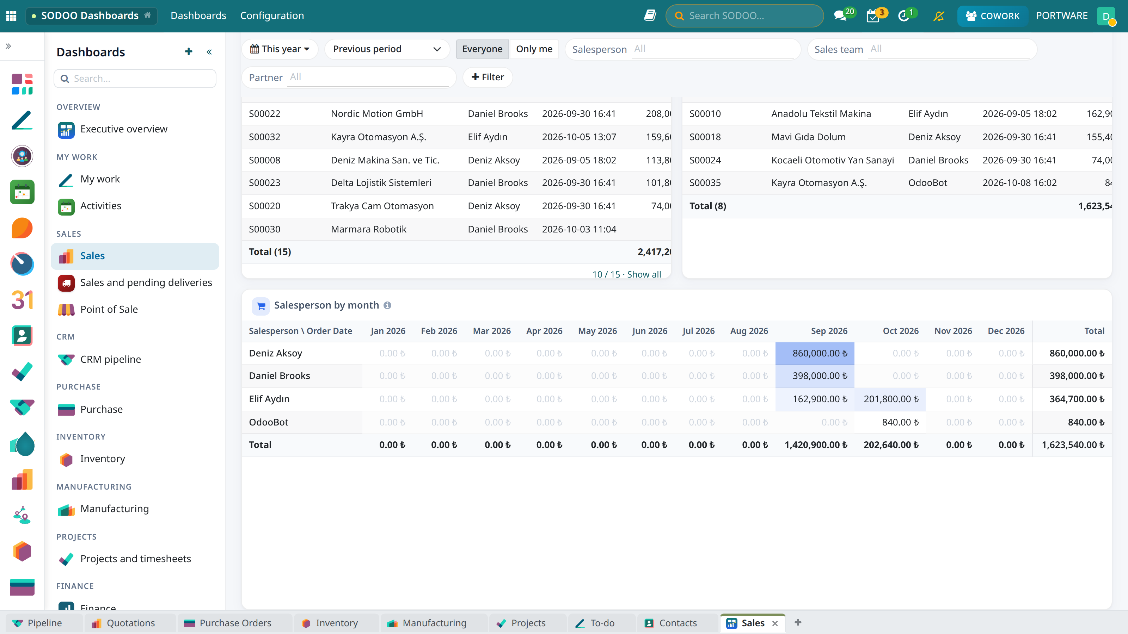Open the Purchase card icon in left rail
This screenshot has height=634, width=1128.
point(22,587)
